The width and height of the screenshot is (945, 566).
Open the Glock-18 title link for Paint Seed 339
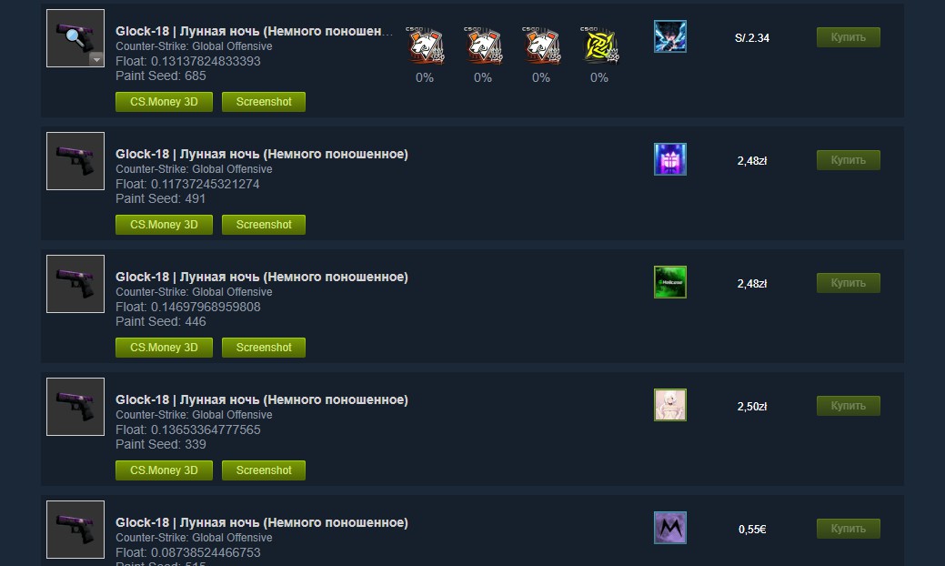[x=262, y=399]
